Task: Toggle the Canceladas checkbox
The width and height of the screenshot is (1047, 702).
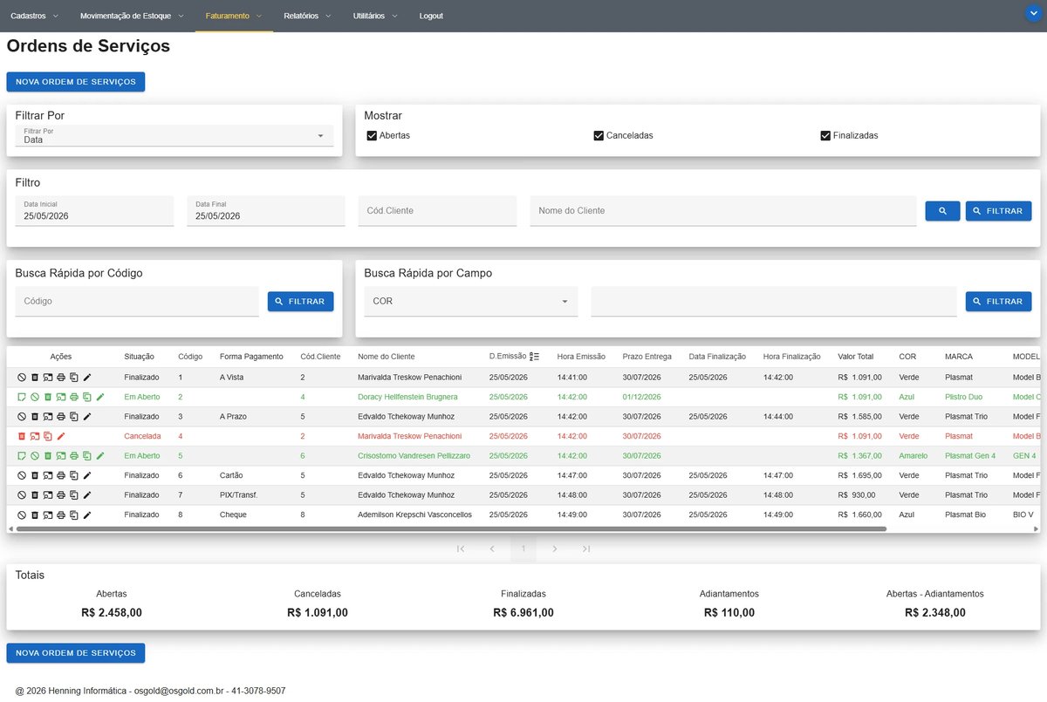Action: (599, 136)
